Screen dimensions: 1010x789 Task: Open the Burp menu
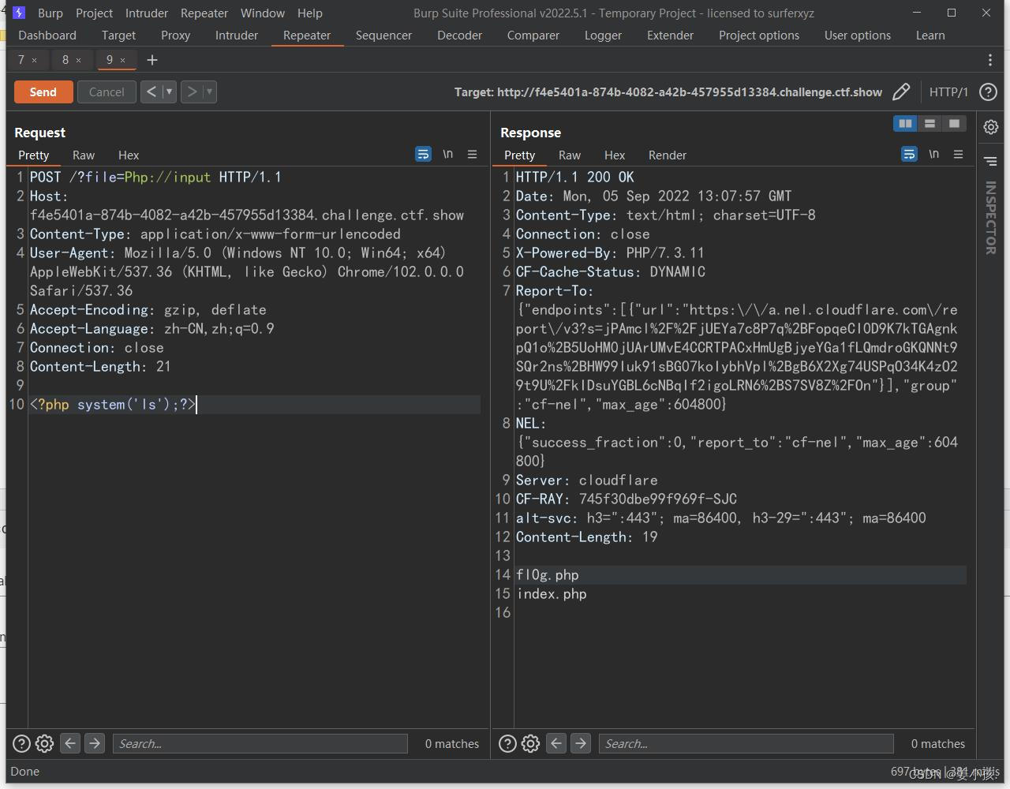[50, 13]
